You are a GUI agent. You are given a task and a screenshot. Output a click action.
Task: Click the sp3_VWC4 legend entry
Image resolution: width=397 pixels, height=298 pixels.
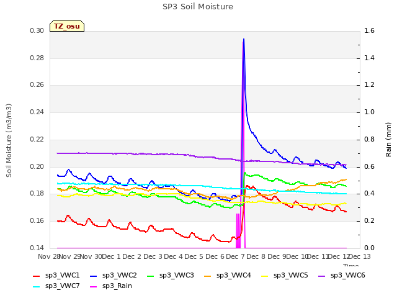pos(228,275)
